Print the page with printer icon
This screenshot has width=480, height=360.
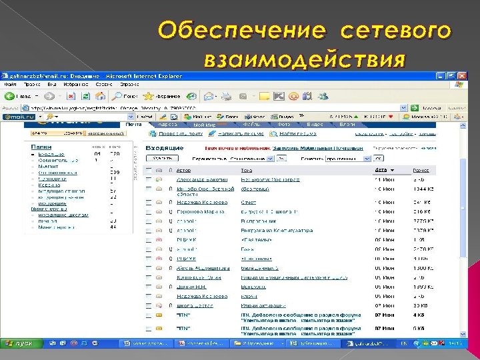click(227, 97)
